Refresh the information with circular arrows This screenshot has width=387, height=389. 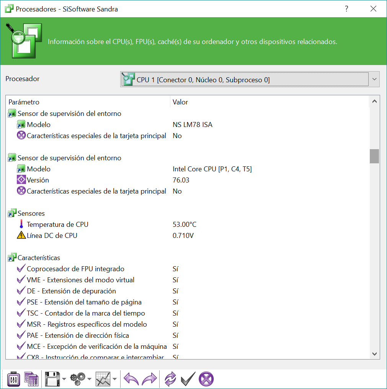[170, 379]
